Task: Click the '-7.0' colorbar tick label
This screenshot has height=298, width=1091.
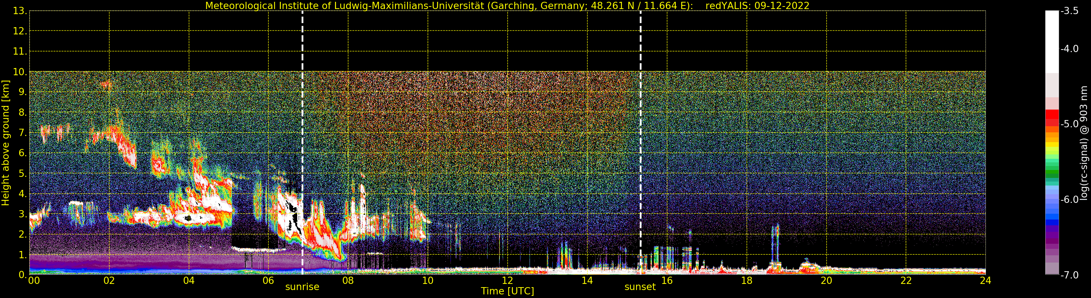Action: [x=1069, y=275]
